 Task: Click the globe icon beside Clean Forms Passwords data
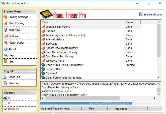click(x=43, y=77)
